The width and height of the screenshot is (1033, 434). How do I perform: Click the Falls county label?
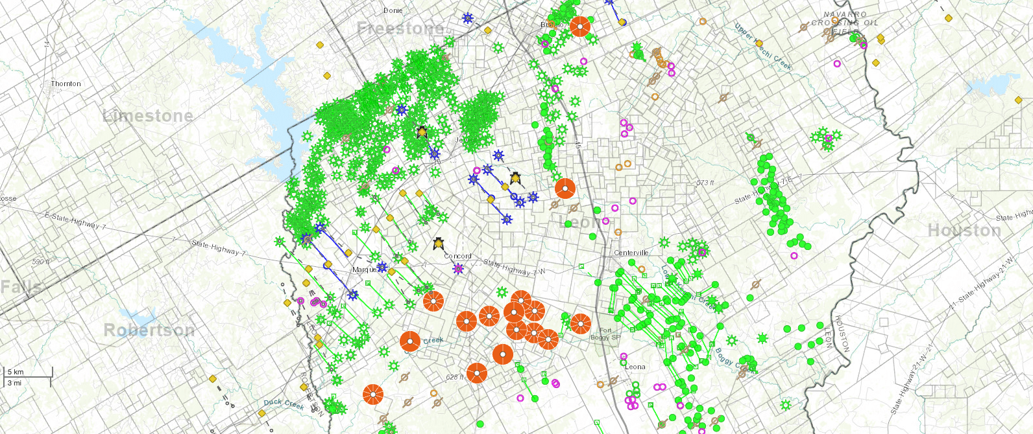click(21, 287)
